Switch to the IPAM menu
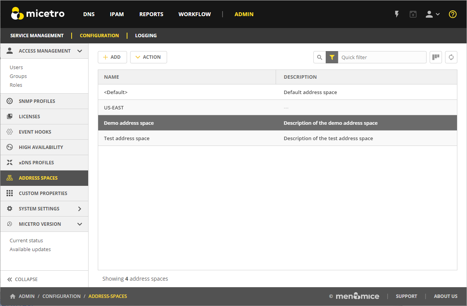 pyautogui.click(x=117, y=14)
